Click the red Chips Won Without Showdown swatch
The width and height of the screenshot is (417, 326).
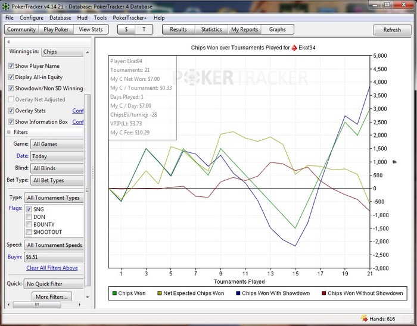coord(323,293)
